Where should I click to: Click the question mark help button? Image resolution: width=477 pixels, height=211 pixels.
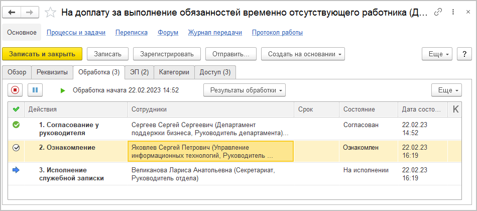pyautogui.click(x=464, y=54)
